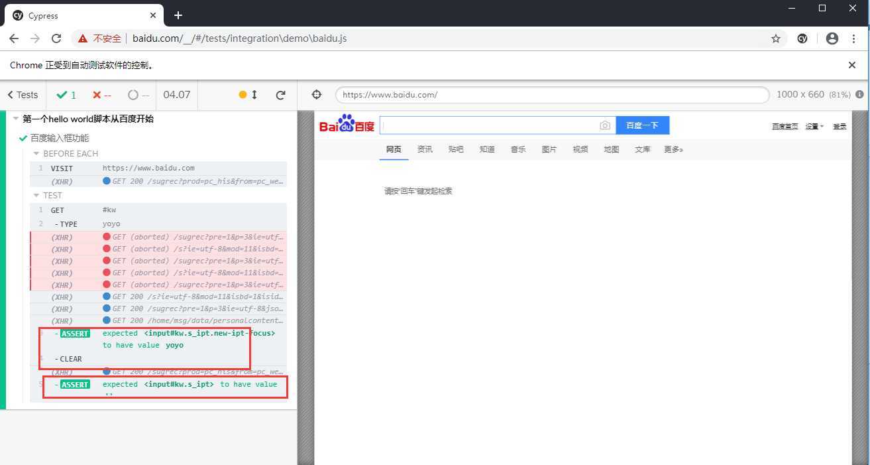
Task: Open Chrome's three-dot menu
Action: pyautogui.click(x=855, y=38)
